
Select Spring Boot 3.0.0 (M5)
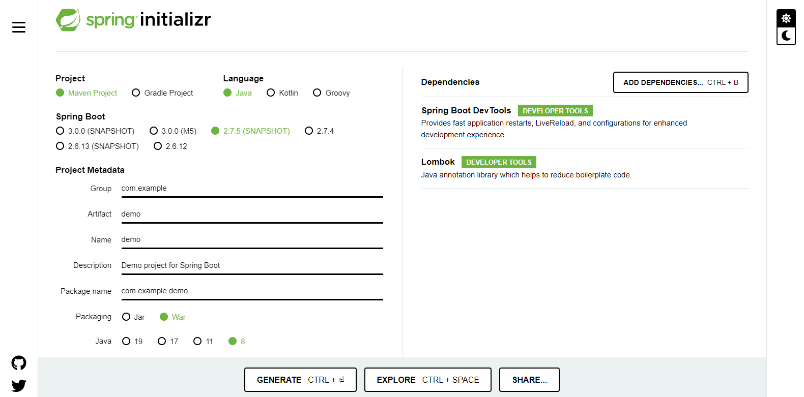point(173,131)
